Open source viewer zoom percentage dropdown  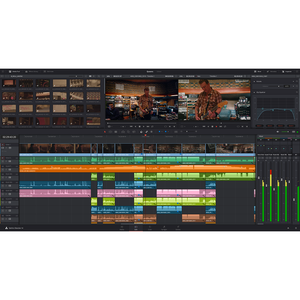click(x=109, y=76)
